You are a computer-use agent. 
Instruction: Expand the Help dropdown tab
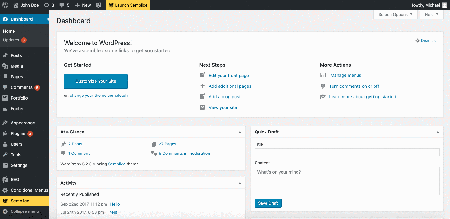[x=432, y=14]
